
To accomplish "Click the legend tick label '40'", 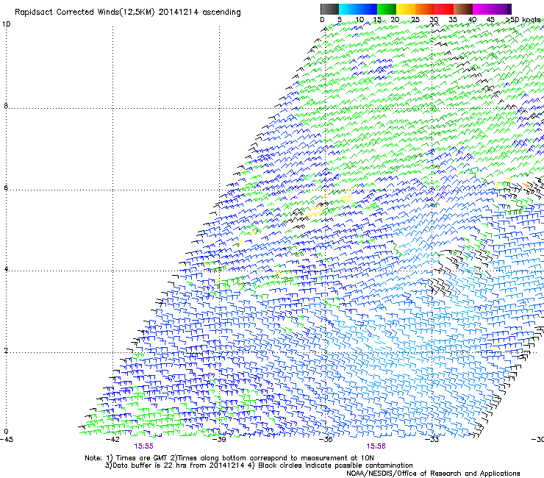I will coord(472,20).
